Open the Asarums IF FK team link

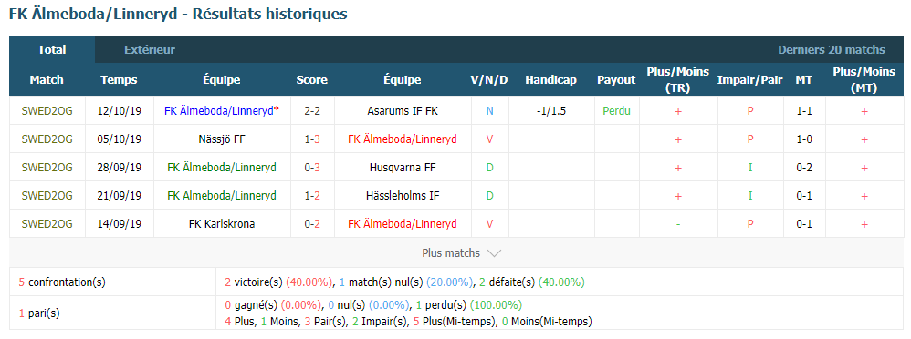point(403,111)
